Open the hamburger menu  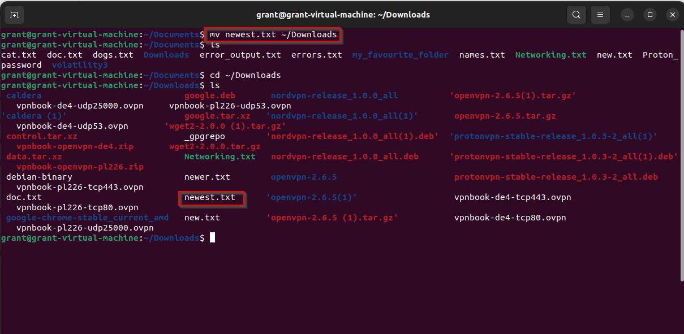click(600, 14)
